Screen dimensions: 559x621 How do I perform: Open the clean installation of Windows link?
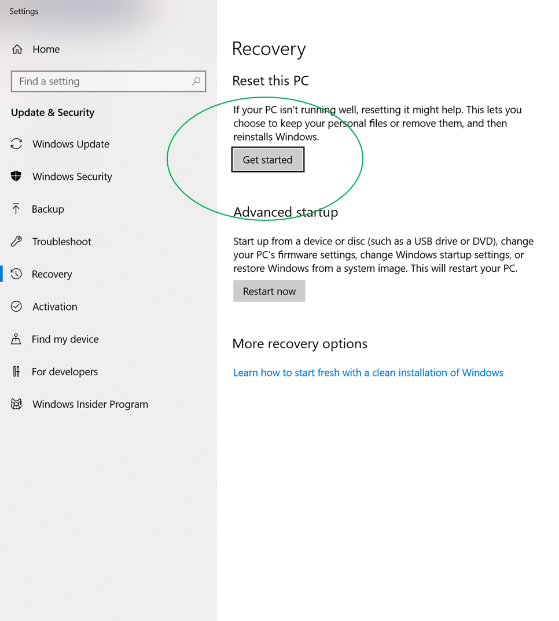click(x=369, y=372)
